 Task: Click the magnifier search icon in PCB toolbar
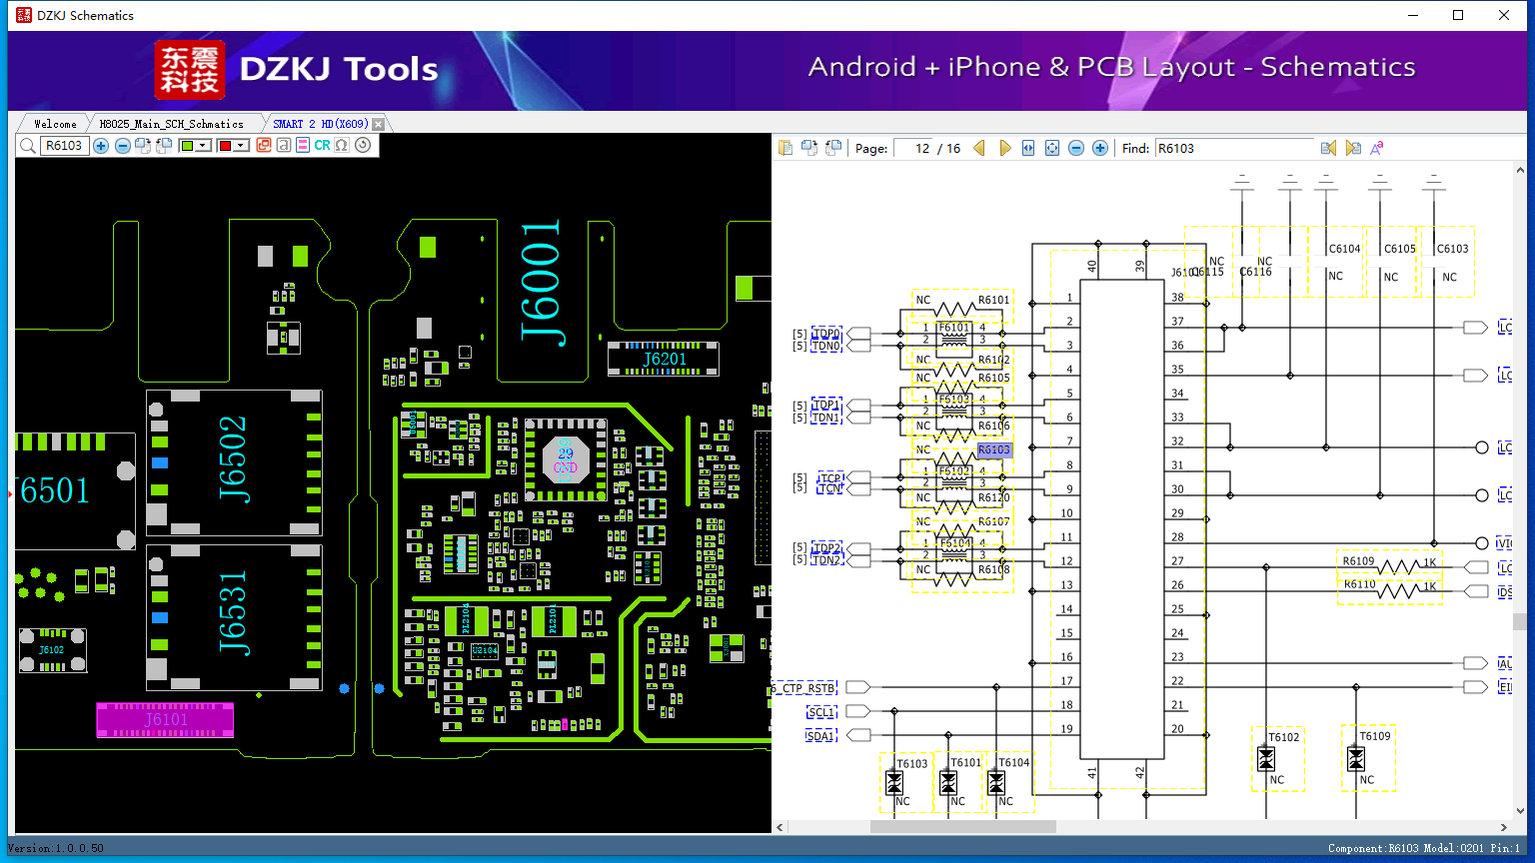point(27,146)
